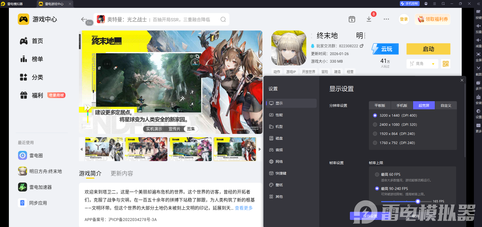Launch 雷电圈 from recently used
This screenshot has height=227, width=482.
click(x=30, y=155)
